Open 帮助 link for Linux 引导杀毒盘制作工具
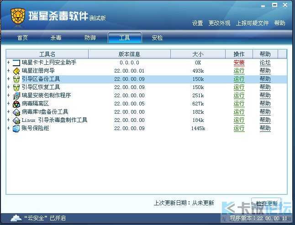This screenshot has width=295, height=225. coord(265,120)
